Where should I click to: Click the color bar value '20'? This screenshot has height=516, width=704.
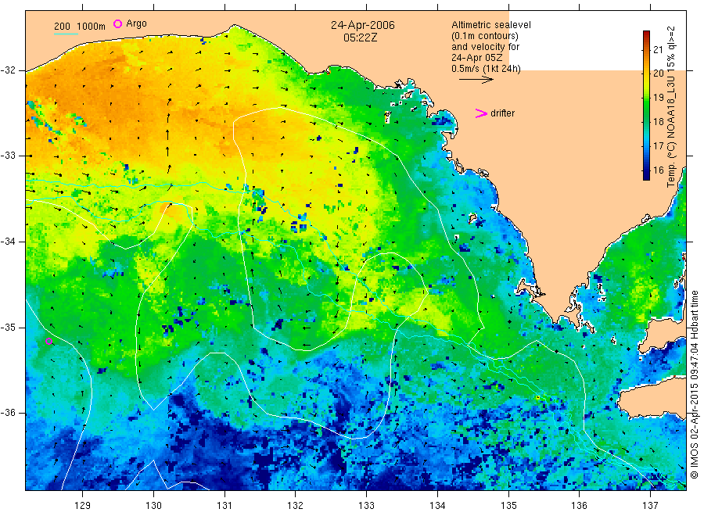click(x=658, y=73)
